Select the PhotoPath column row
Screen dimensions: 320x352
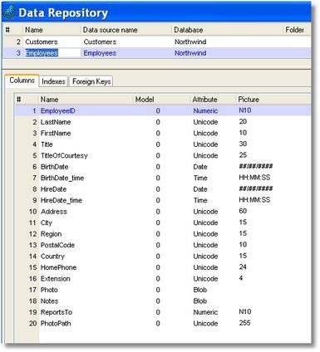(x=163, y=324)
